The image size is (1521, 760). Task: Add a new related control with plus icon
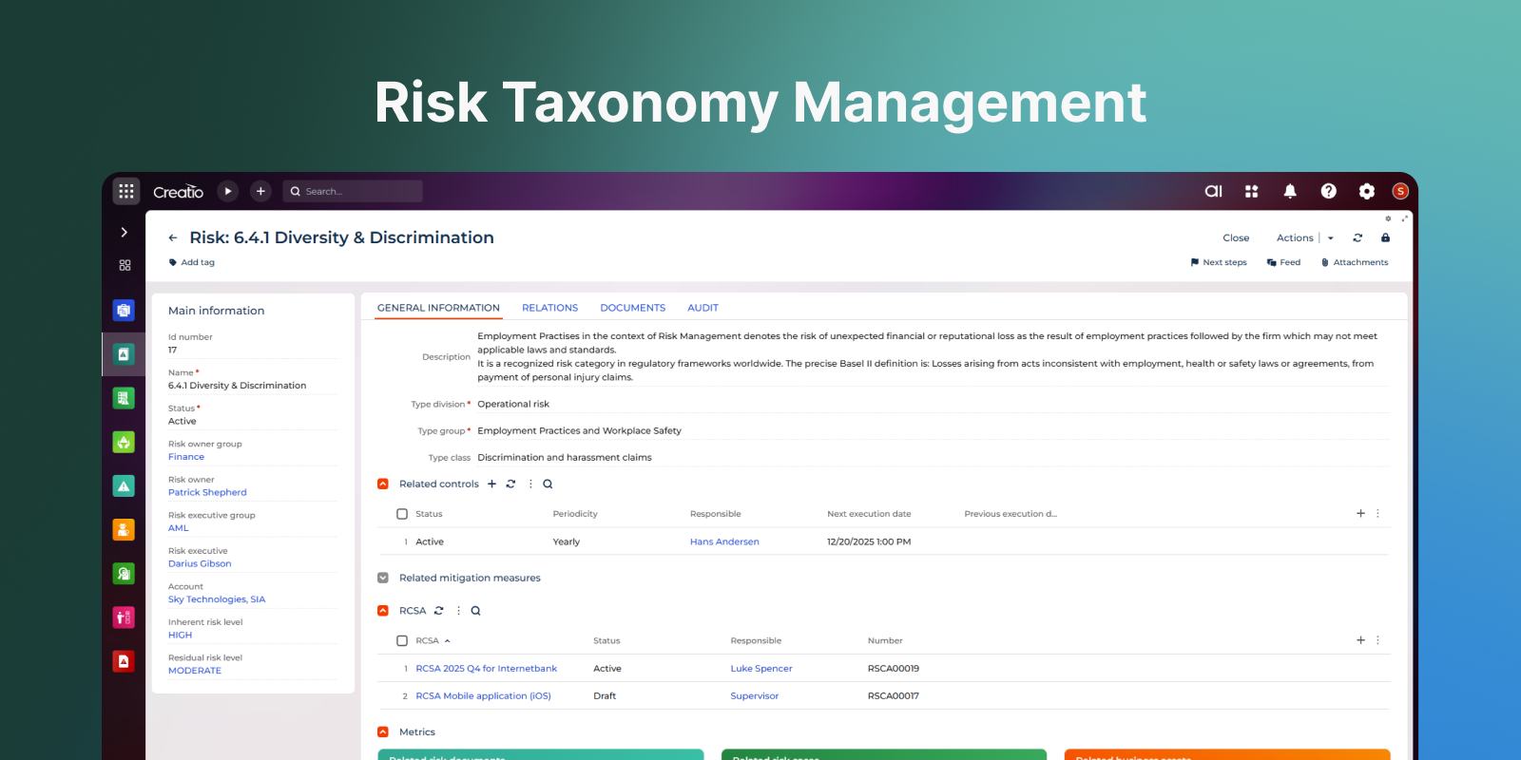coord(491,484)
